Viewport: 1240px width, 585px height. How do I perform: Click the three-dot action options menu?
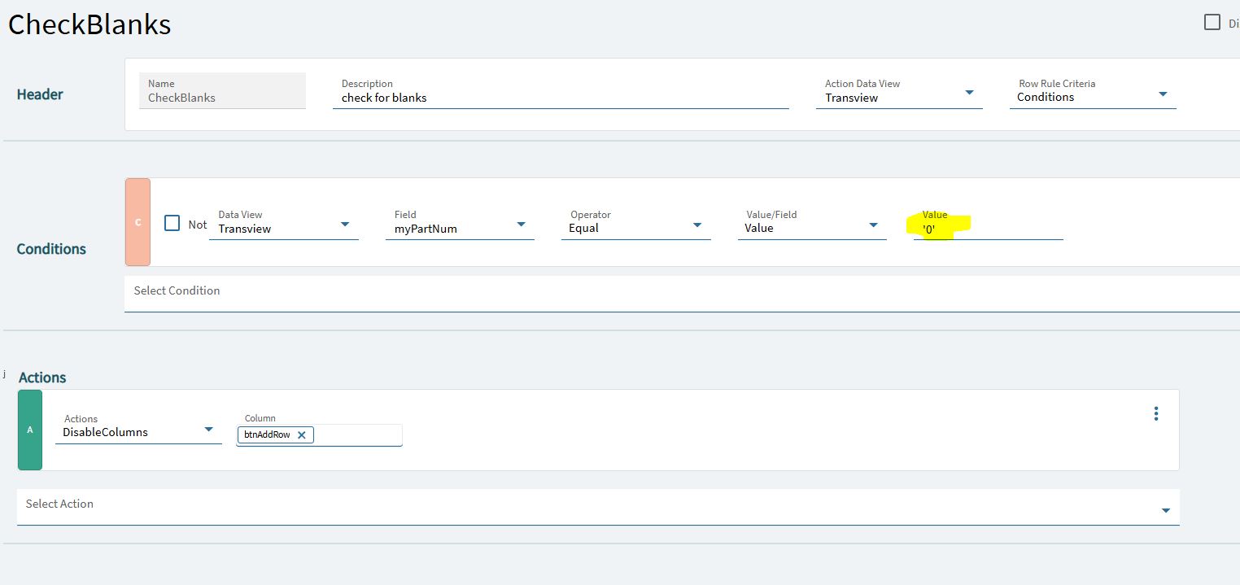(x=1156, y=413)
